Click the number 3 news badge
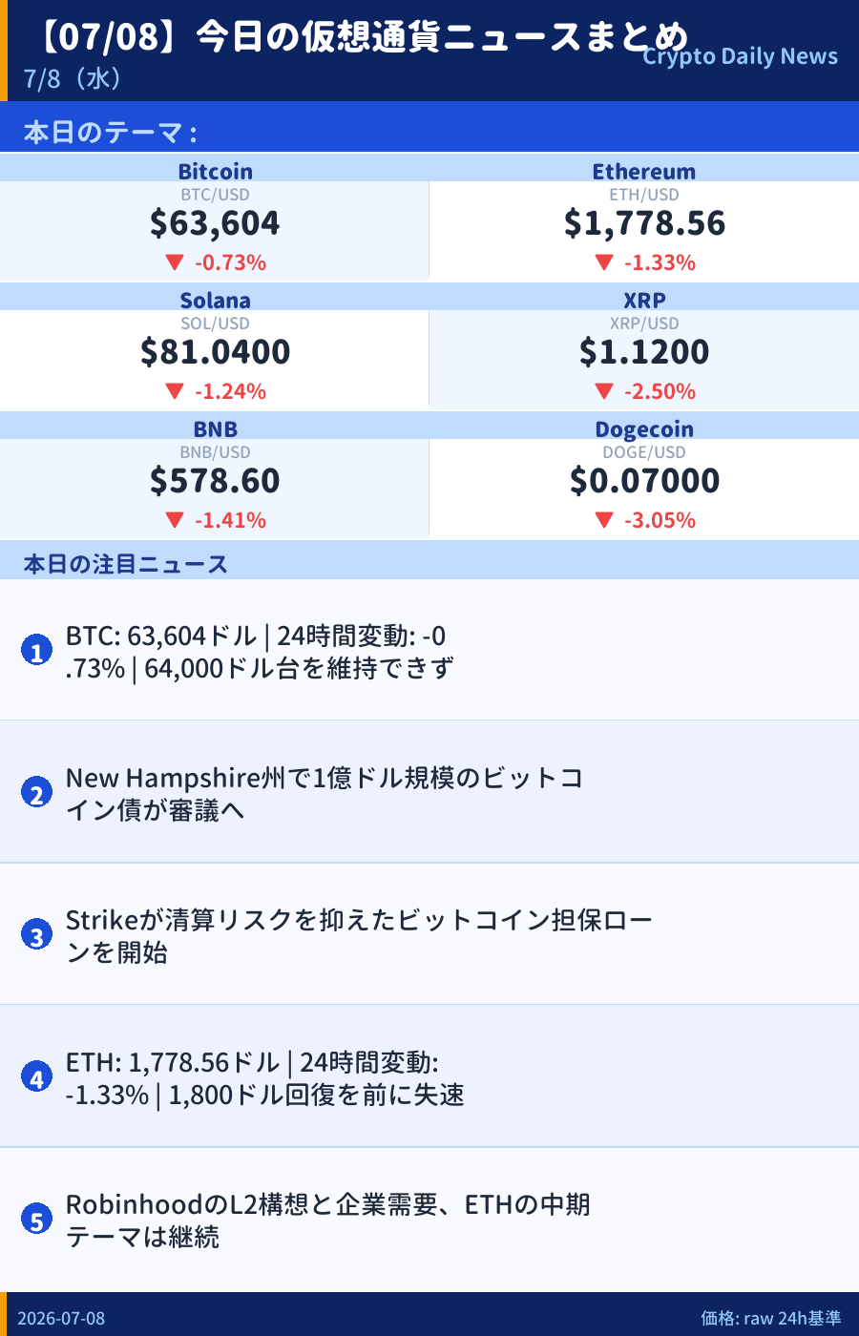Image resolution: width=859 pixels, height=1336 pixels. pos(36,935)
